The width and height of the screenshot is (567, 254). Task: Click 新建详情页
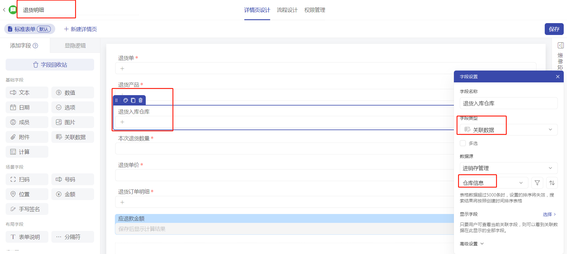[x=80, y=29]
